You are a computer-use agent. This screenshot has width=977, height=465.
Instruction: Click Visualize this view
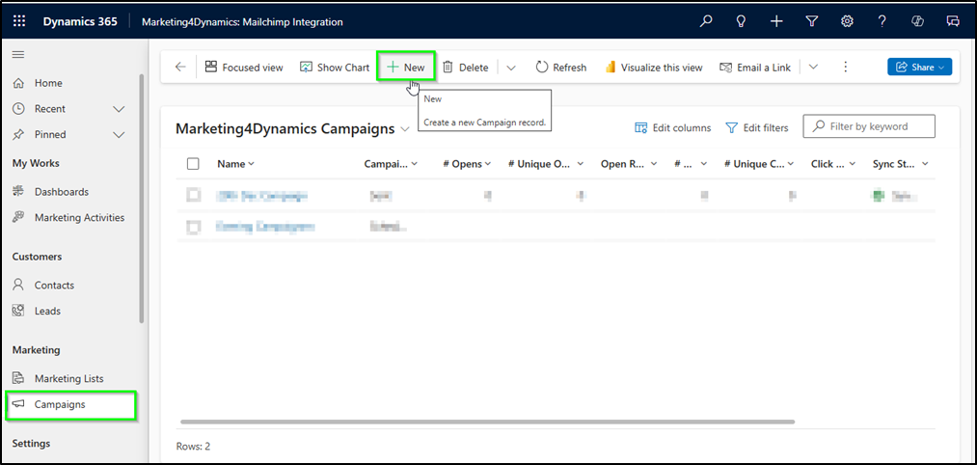coord(654,68)
